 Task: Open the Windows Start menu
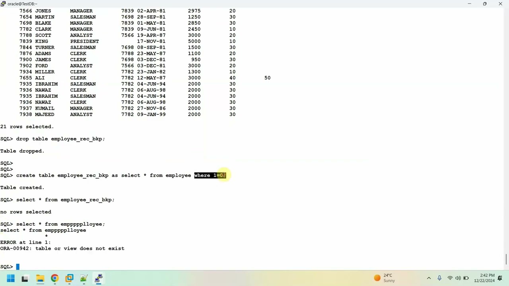[10, 278]
